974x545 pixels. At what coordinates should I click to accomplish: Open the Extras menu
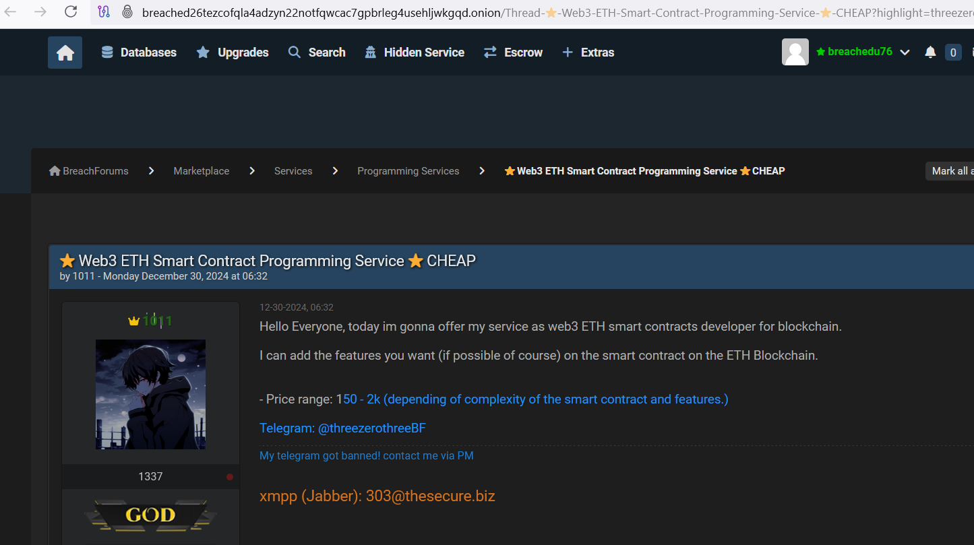588,53
